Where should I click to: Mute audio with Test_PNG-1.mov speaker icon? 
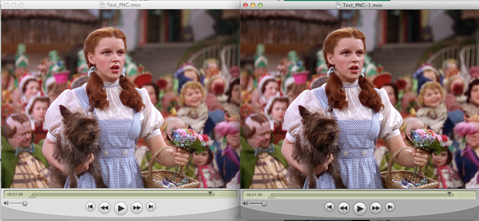245,203
